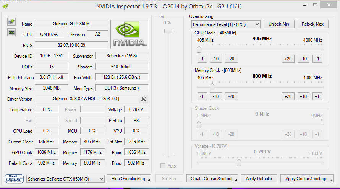Click Apply Clocks & Voltage
This screenshot has height=189, width=340.
tap(307, 179)
